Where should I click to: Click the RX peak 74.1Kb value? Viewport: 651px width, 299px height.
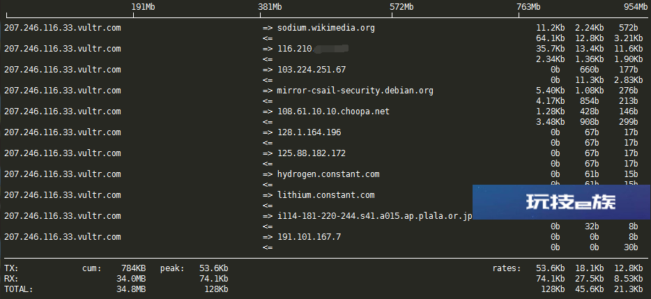213,279
